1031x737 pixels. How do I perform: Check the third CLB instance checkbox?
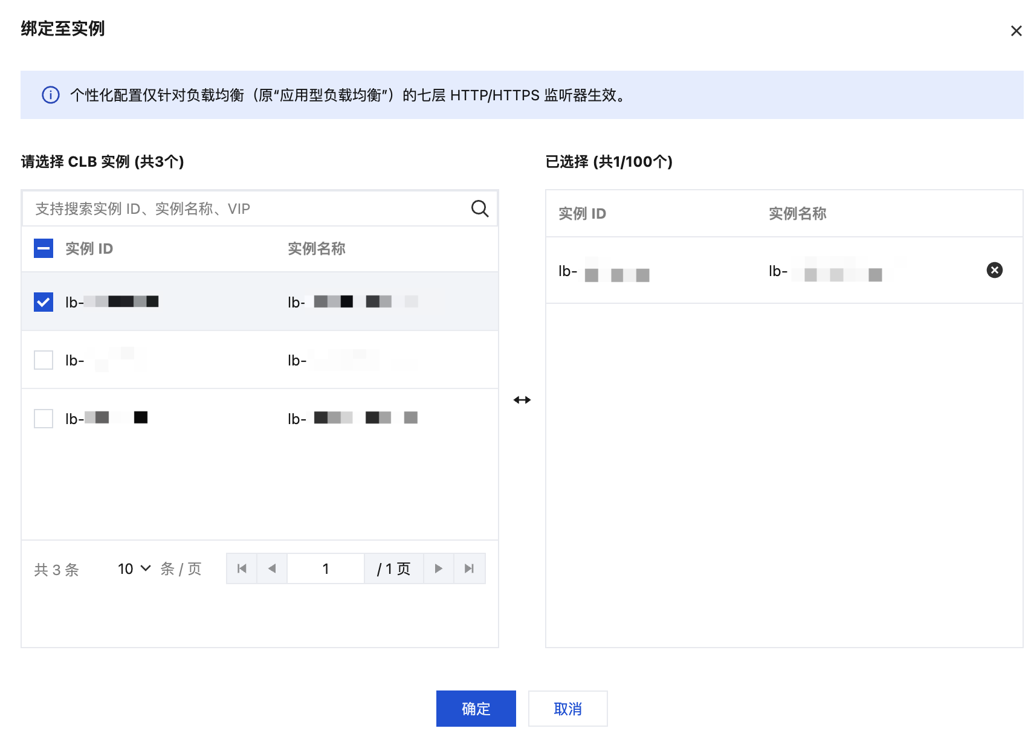pos(44,418)
